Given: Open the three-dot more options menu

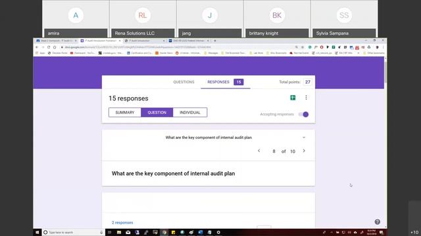Looking at the screenshot, I should (x=306, y=98).
